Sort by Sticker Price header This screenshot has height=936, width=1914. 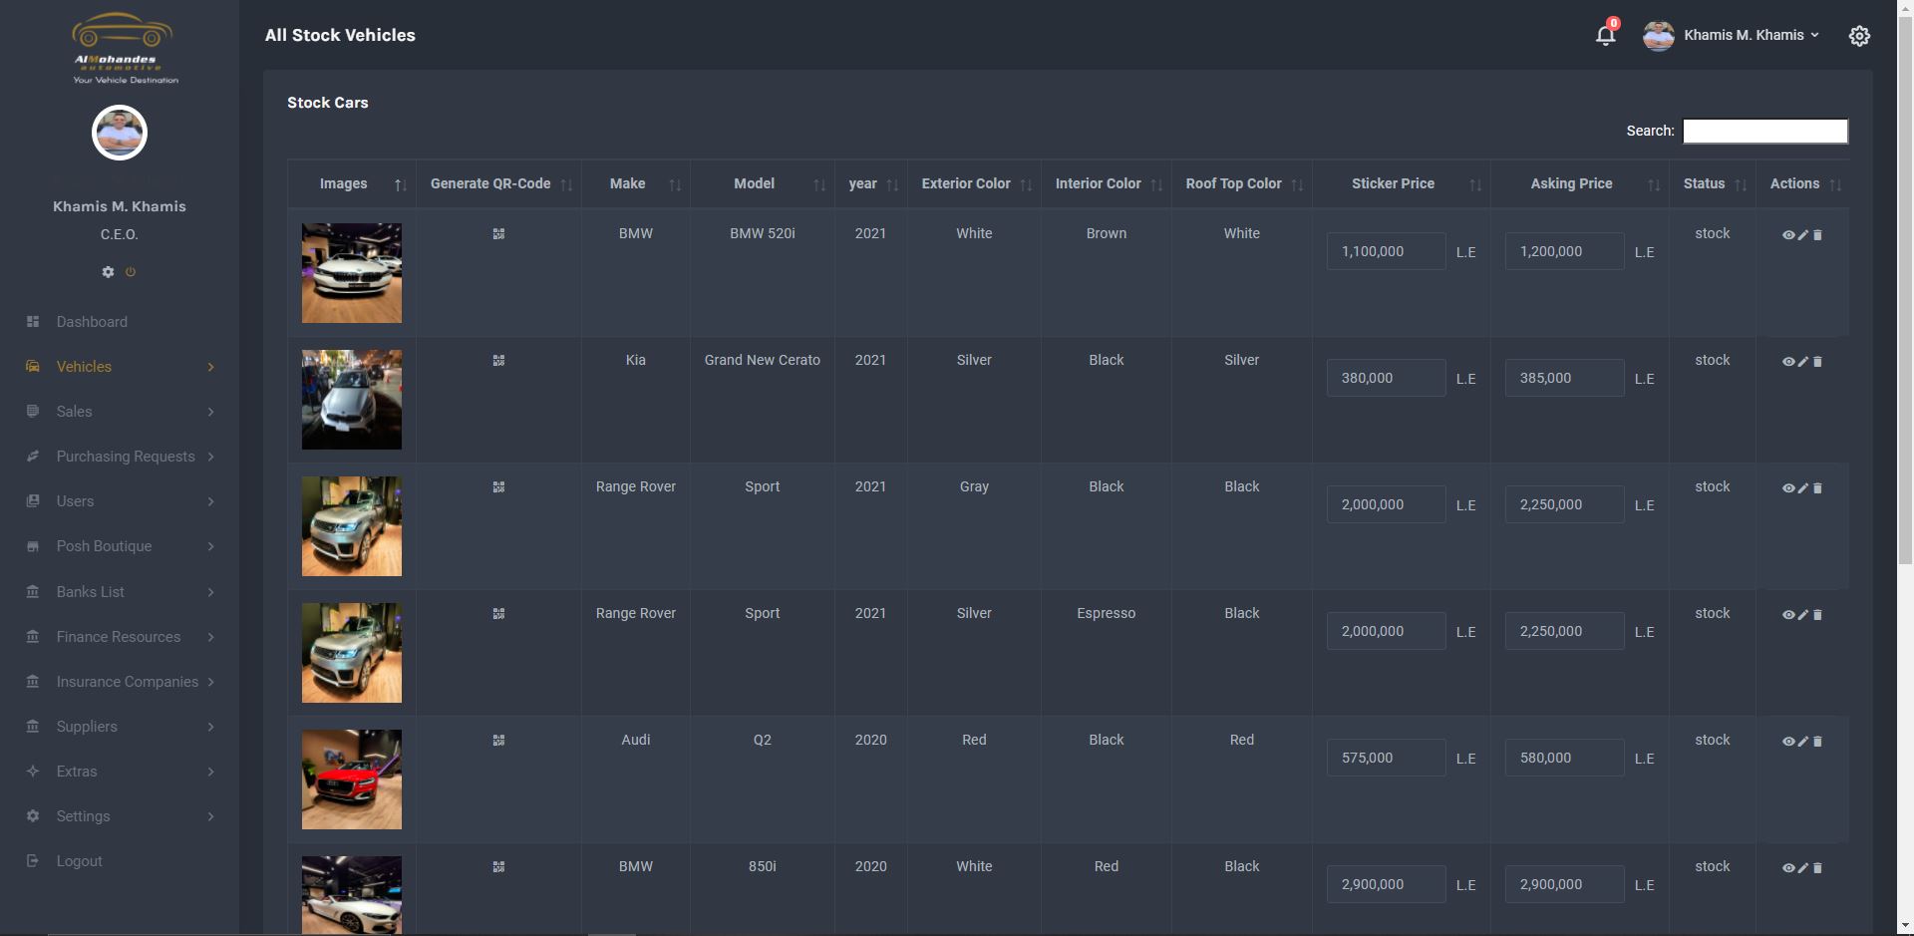tap(1402, 183)
